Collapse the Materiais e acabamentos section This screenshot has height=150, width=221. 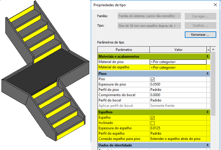click(x=208, y=57)
